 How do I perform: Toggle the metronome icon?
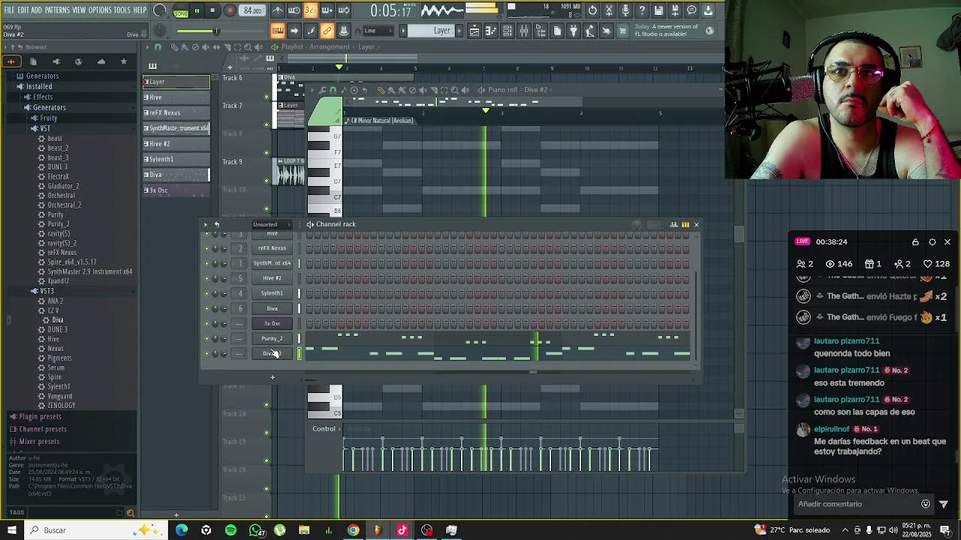click(x=278, y=10)
